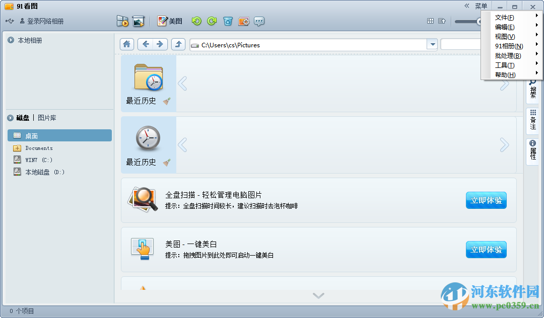Switch to thumbnail grid view

pyautogui.click(x=430, y=21)
